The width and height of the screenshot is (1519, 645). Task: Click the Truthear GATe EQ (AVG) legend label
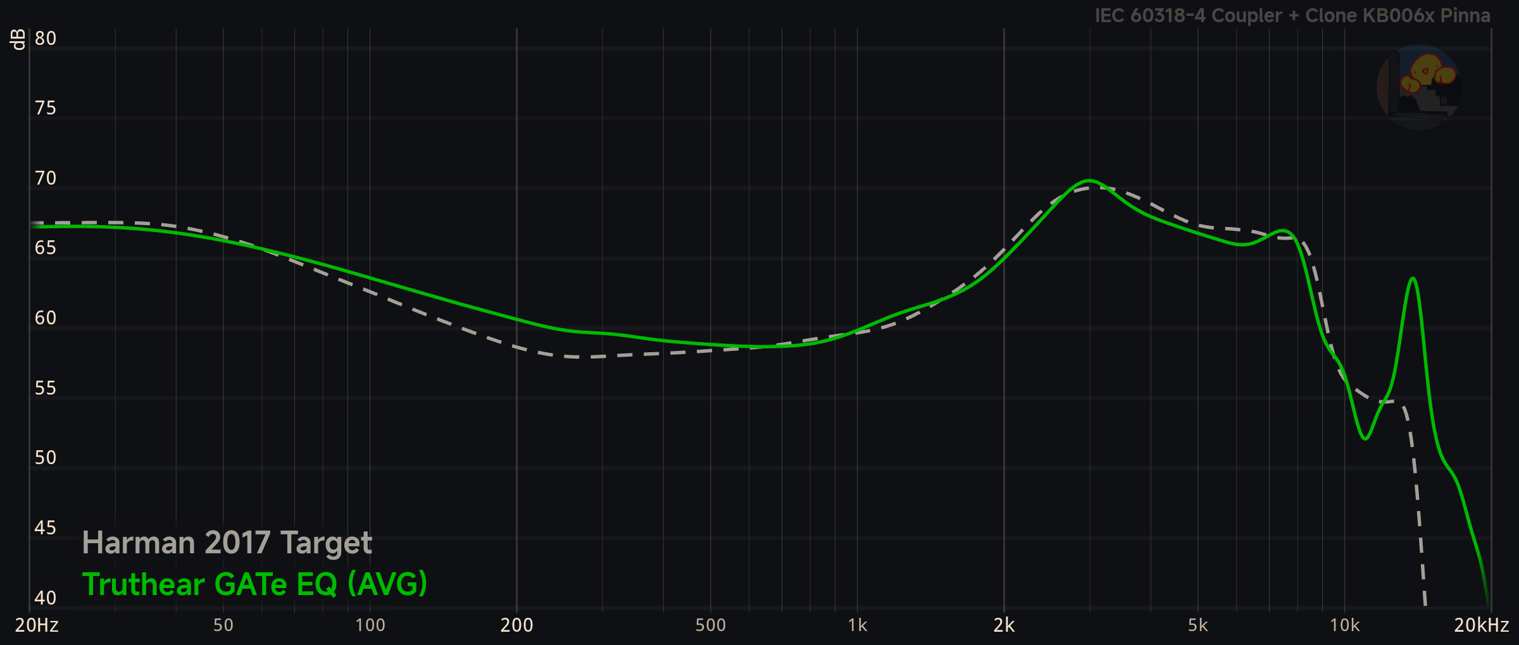(x=255, y=584)
